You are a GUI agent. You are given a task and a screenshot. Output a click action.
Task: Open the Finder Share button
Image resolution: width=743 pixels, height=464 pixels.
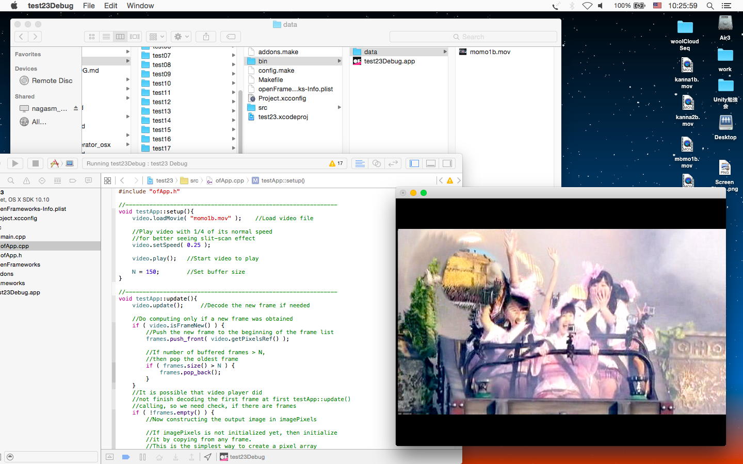[x=206, y=37]
